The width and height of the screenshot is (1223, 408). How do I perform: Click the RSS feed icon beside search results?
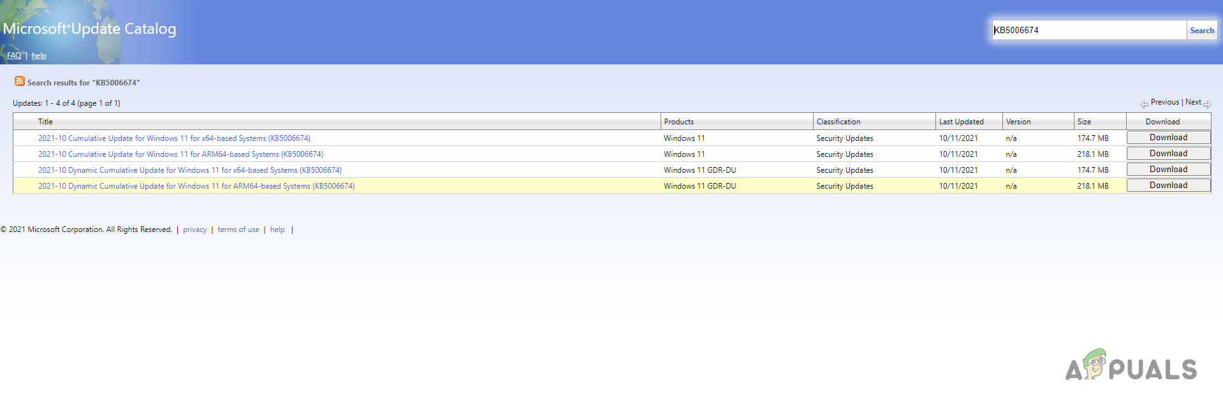click(20, 82)
